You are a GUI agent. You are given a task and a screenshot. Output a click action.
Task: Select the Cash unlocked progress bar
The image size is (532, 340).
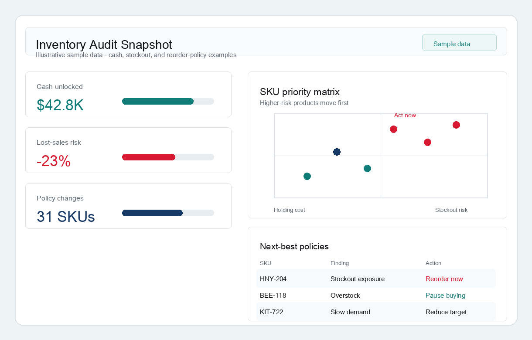[x=168, y=102]
